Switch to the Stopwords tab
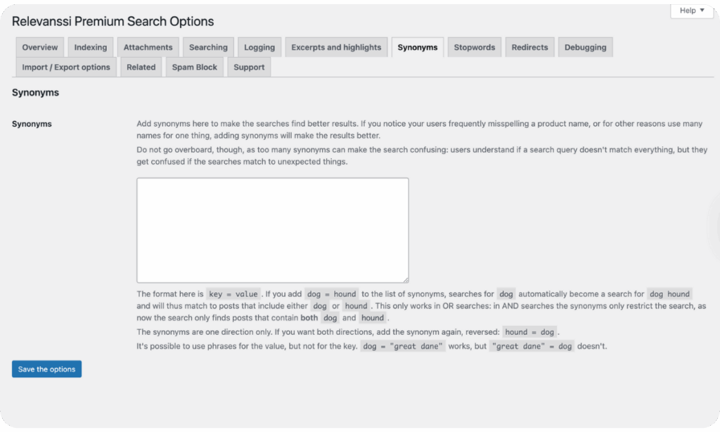This screenshot has height=432, width=720. [x=475, y=47]
